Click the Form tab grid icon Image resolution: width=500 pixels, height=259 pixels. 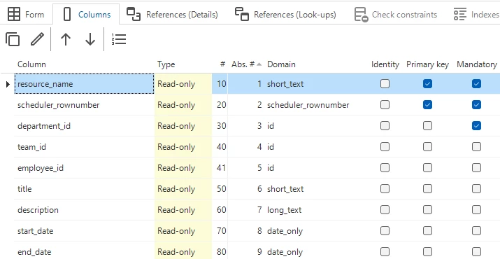click(x=14, y=15)
